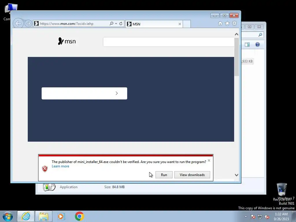Click View downloads button
Image resolution: width=296 pixels, height=222 pixels.
tap(192, 175)
